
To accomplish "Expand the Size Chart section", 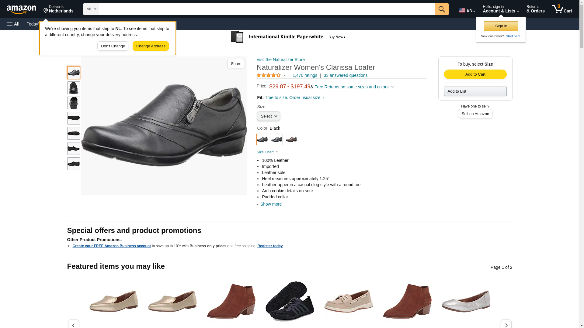I will pos(267,152).
